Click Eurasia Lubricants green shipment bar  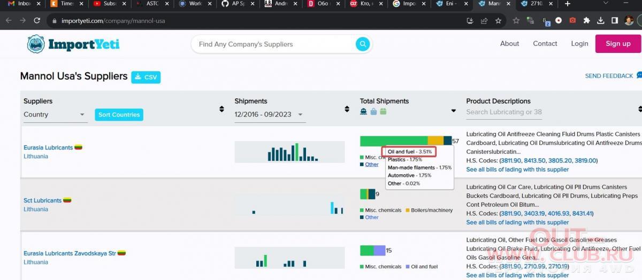(394, 141)
